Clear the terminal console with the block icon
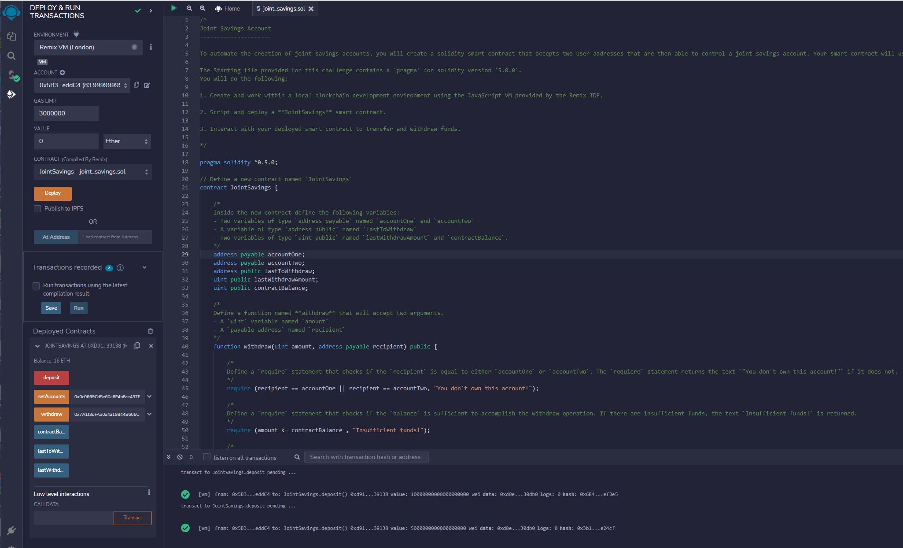This screenshot has width=903, height=548. point(181,457)
